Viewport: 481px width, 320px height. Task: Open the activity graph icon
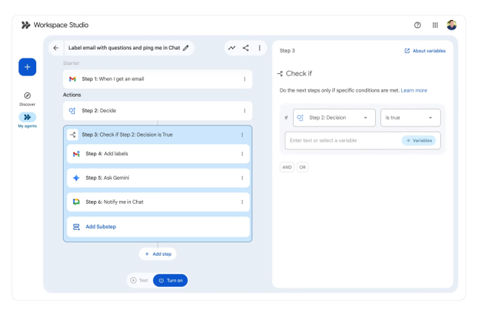tap(232, 48)
